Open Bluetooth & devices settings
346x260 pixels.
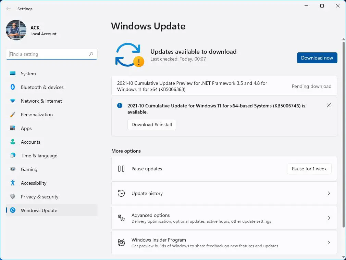point(42,87)
